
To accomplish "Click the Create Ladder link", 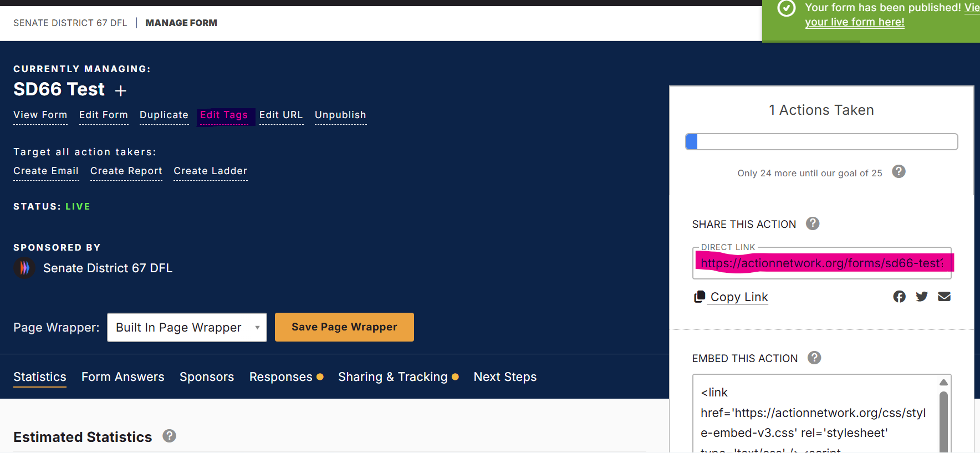I will 211,171.
